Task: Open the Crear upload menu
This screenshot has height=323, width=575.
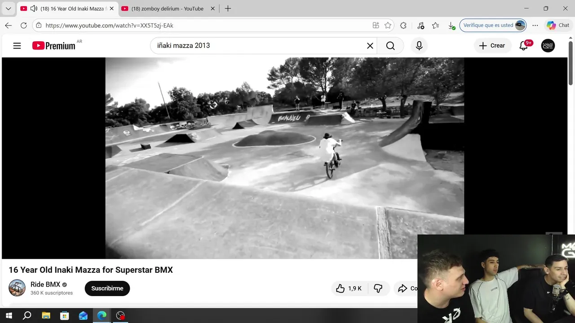Action: (492, 45)
